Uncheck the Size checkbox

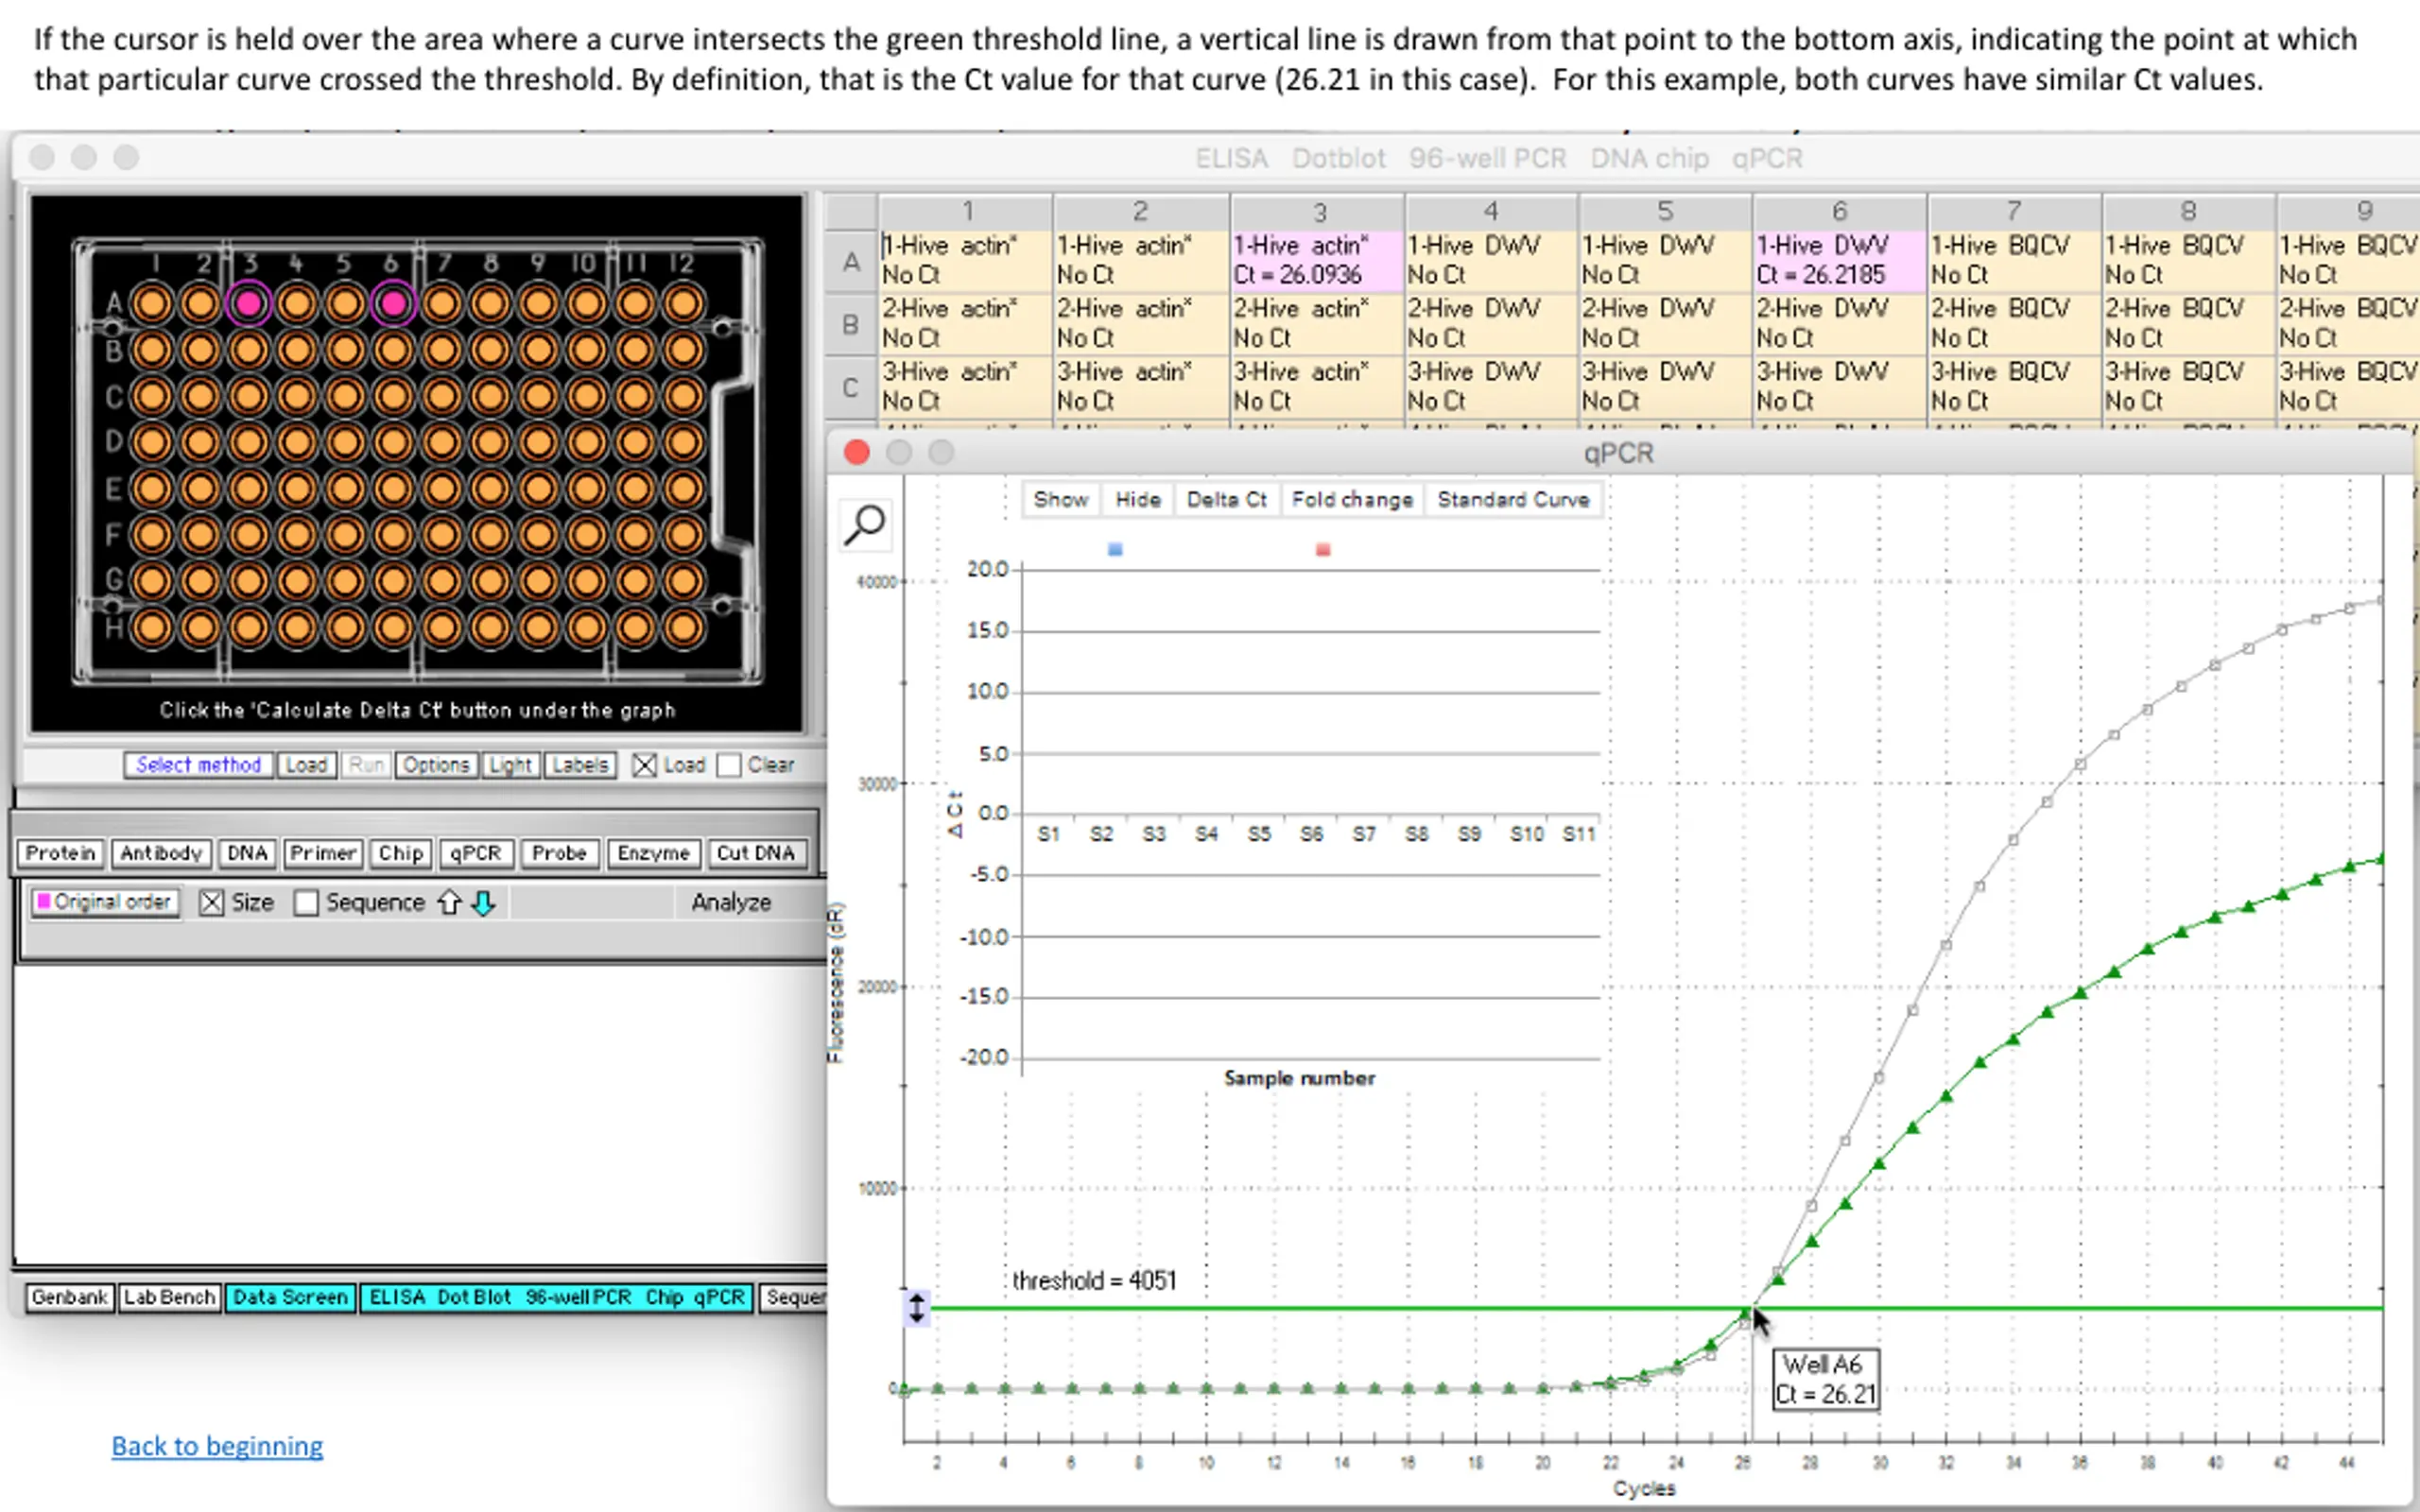(x=211, y=903)
